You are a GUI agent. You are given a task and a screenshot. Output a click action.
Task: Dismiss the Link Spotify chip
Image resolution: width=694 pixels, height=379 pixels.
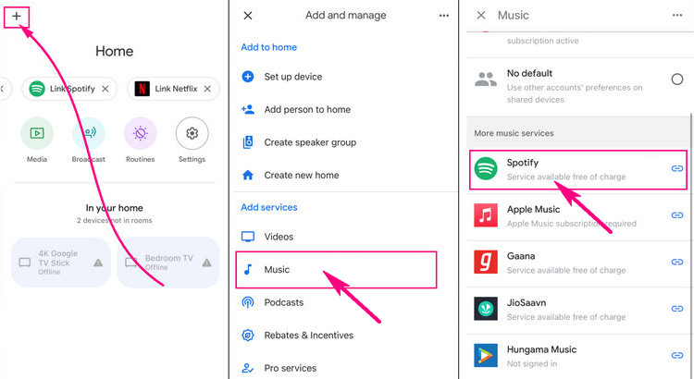(105, 90)
